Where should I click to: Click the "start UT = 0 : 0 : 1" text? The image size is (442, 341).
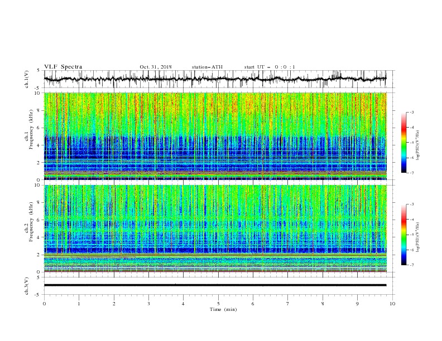270,67
